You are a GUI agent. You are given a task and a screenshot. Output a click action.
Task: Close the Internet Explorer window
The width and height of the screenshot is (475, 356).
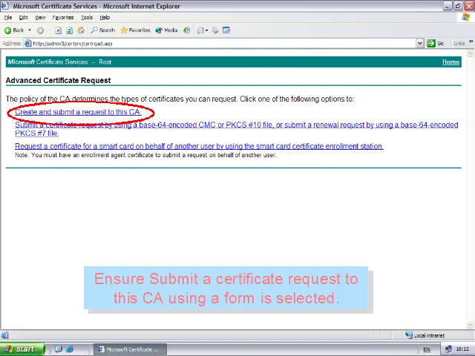tap(469, 6)
